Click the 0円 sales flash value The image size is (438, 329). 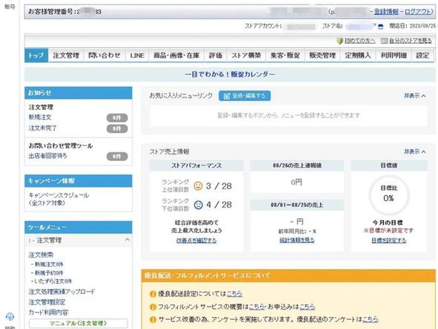(x=296, y=183)
